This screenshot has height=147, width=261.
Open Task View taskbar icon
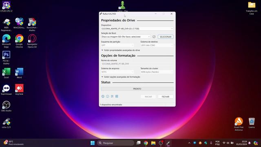(x=138, y=143)
